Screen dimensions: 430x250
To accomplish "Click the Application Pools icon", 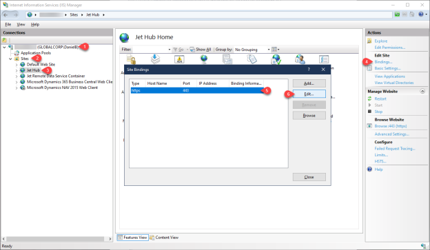I will [x=17, y=52].
